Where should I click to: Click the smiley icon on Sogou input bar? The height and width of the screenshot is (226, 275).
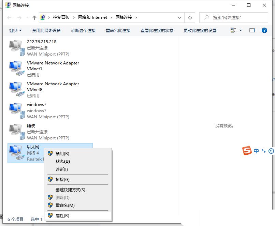tap(271, 150)
